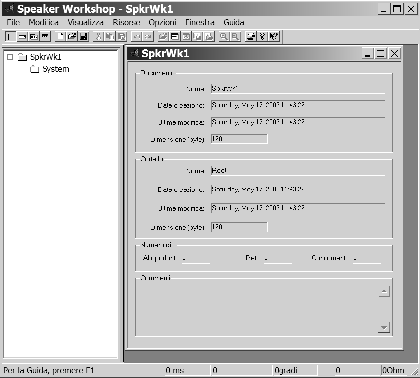Click the Cut scissors icon
This screenshot has height=378, width=420.
98,36
